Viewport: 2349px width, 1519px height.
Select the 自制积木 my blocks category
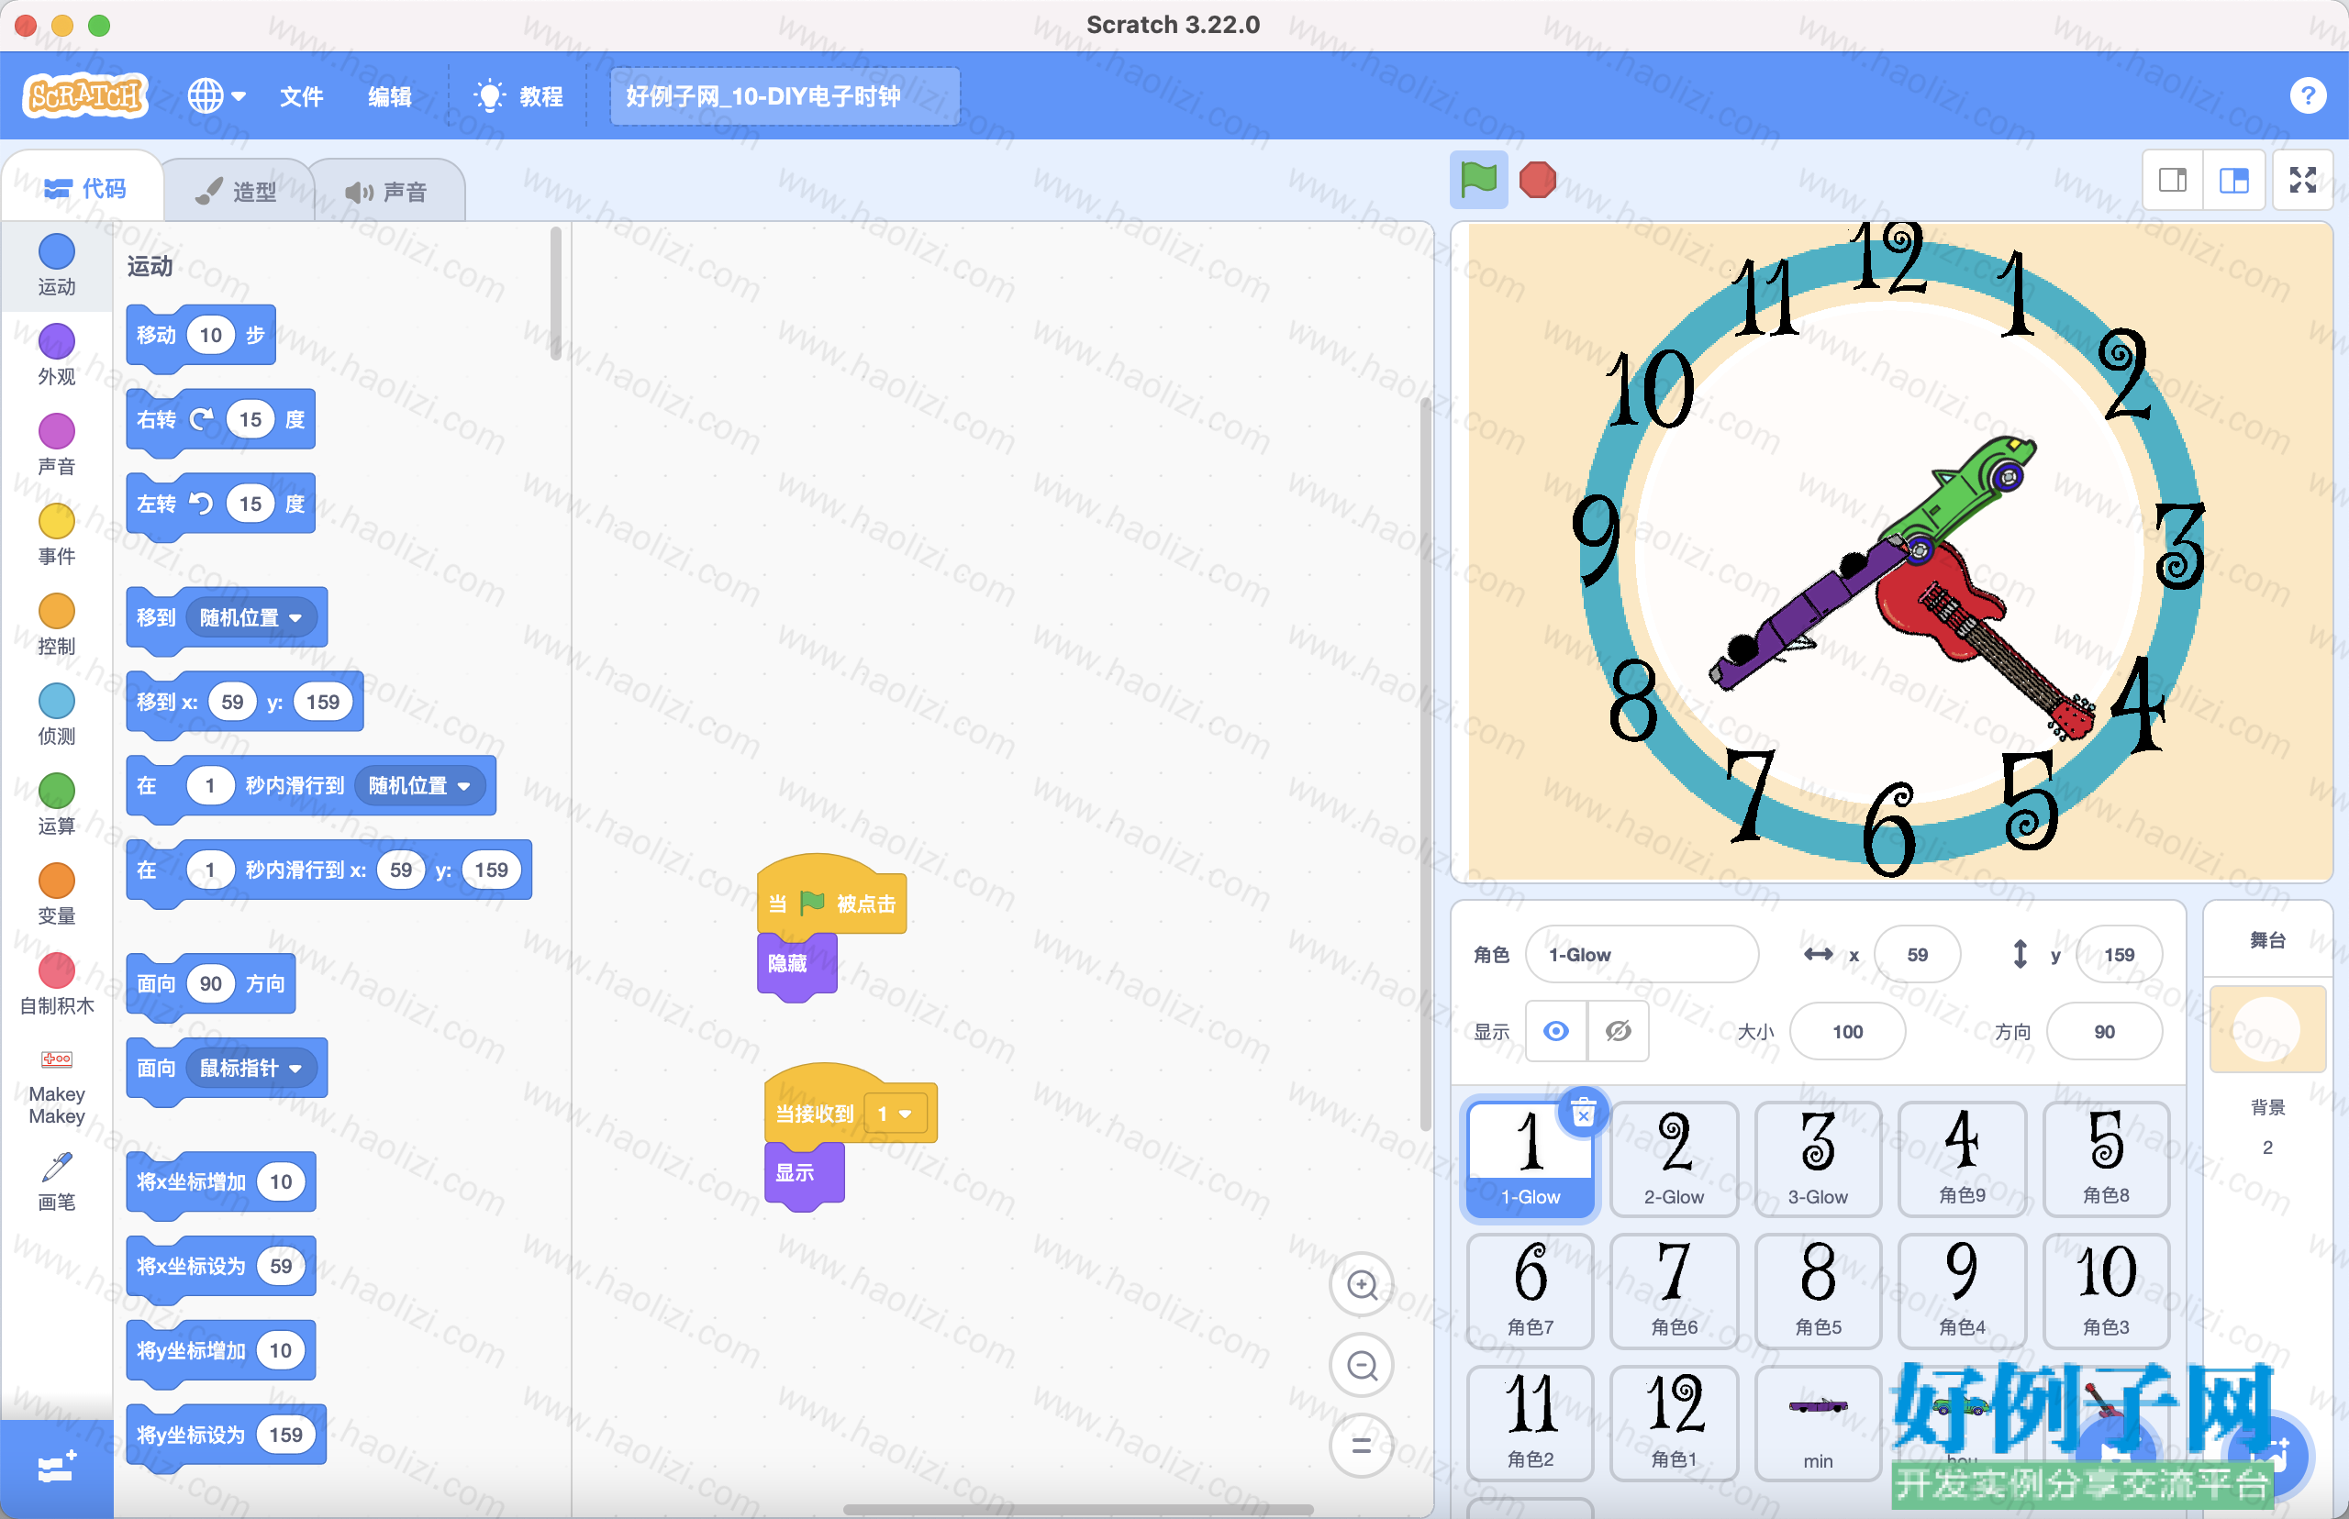click(56, 983)
